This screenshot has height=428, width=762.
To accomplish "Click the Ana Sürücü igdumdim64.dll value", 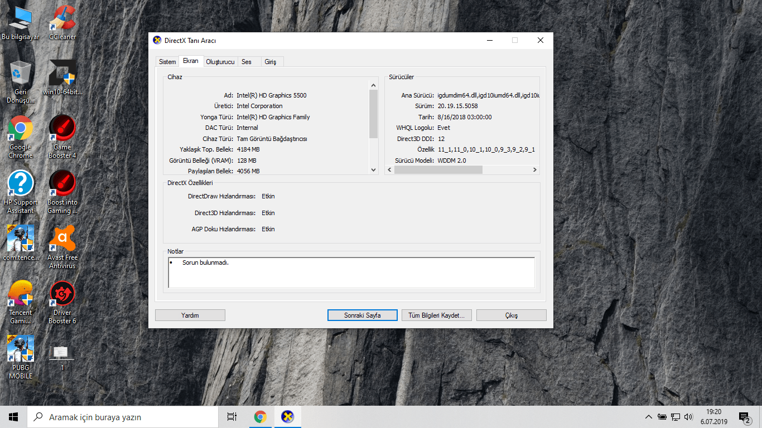I will coord(489,95).
